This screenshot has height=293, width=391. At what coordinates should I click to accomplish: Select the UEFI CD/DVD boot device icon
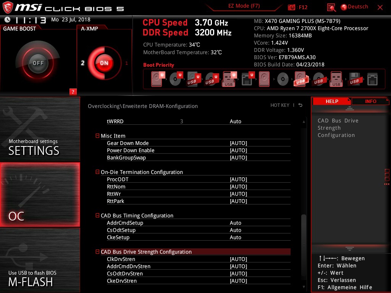pos(176,79)
